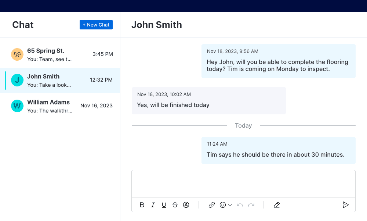Screen dimensions: 367x221
Task: Toggle italic formatting
Action: (x=153, y=205)
